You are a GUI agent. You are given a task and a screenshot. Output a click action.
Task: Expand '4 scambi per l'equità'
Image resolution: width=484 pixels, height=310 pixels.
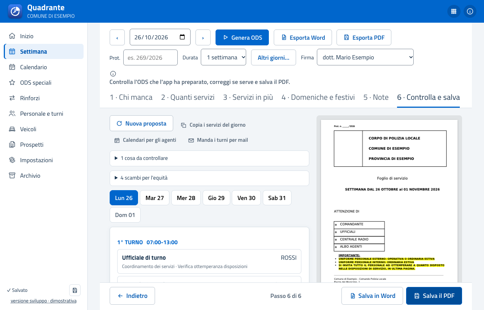tap(209, 178)
